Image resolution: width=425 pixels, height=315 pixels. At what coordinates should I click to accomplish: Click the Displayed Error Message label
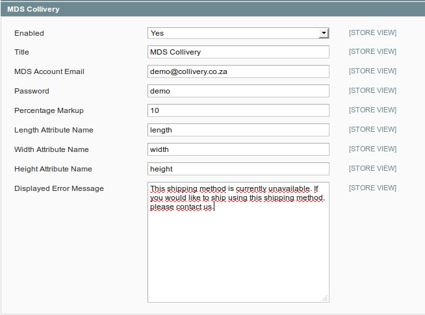pyautogui.click(x=58, y=188)
